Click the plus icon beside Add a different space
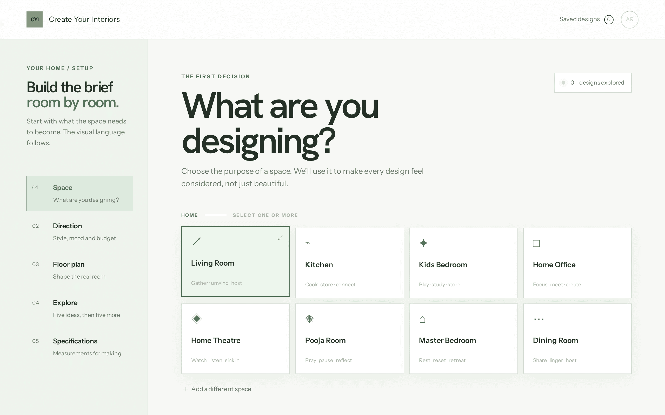 [186, 389]
